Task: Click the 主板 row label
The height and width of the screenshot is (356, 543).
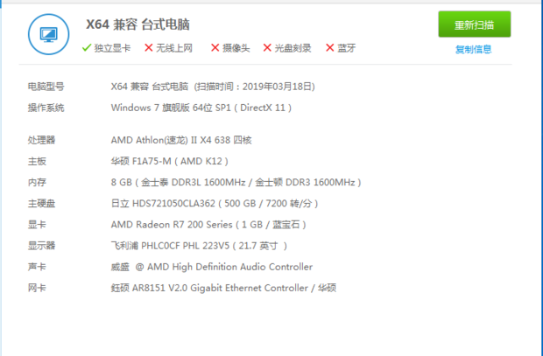Action: 37,161
